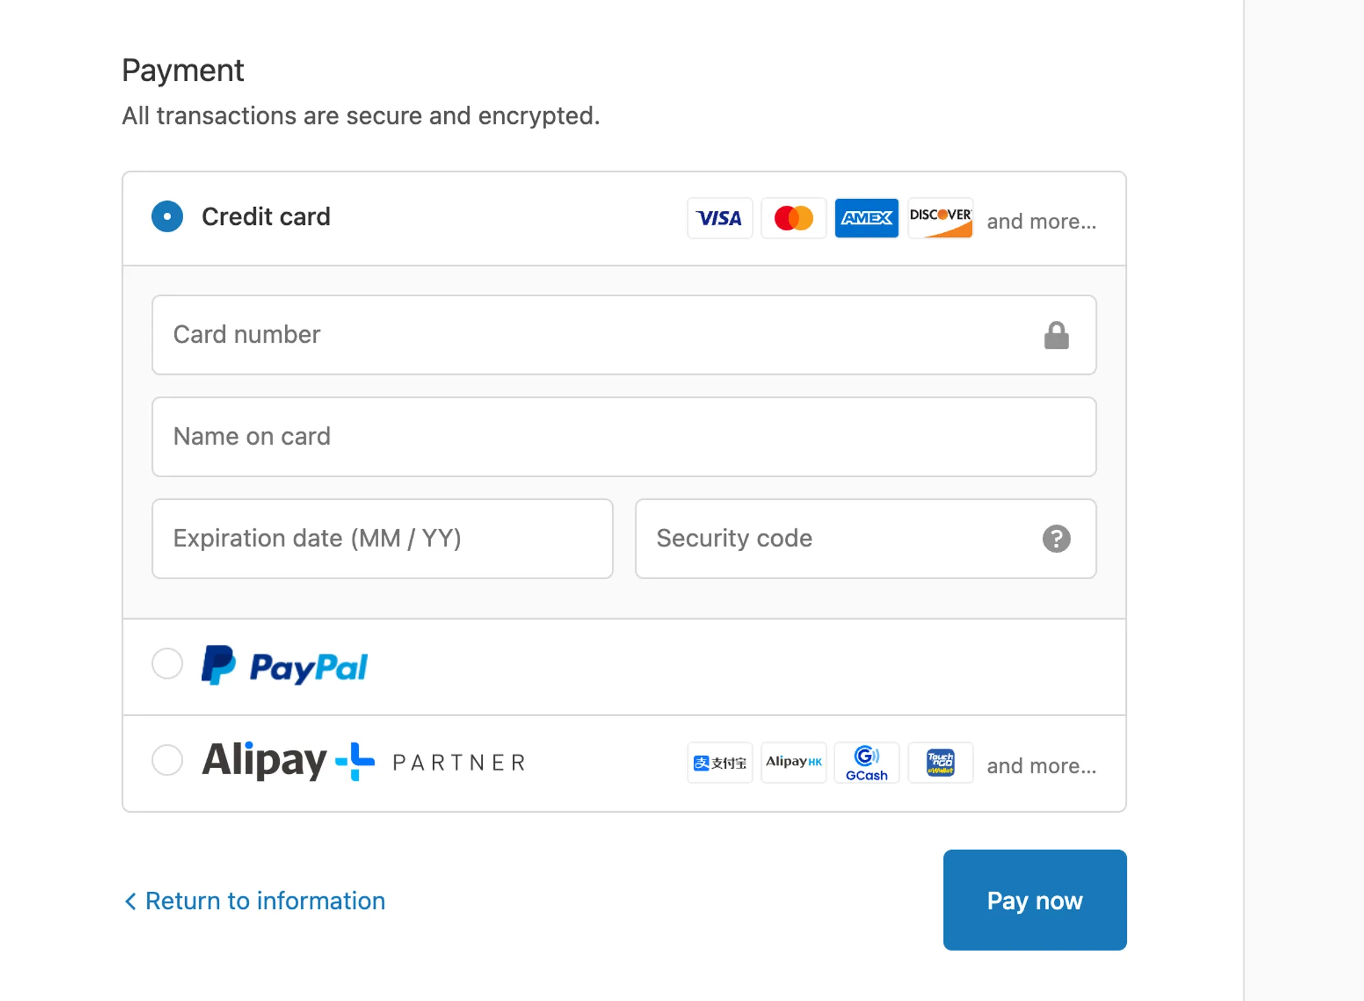Click the Security code input field
The height and width of the screenshot is (1001, 1364).
click(839, 538)
